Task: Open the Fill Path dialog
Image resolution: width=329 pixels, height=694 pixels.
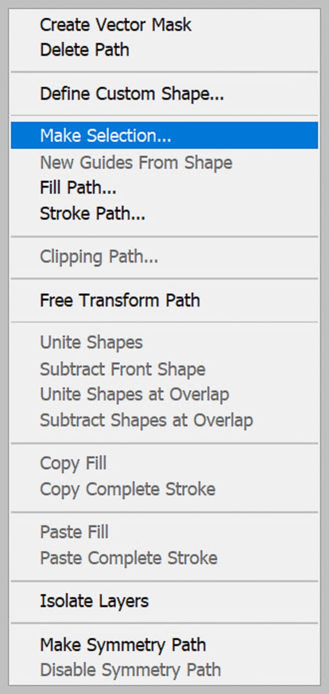Action: (78, 188)
